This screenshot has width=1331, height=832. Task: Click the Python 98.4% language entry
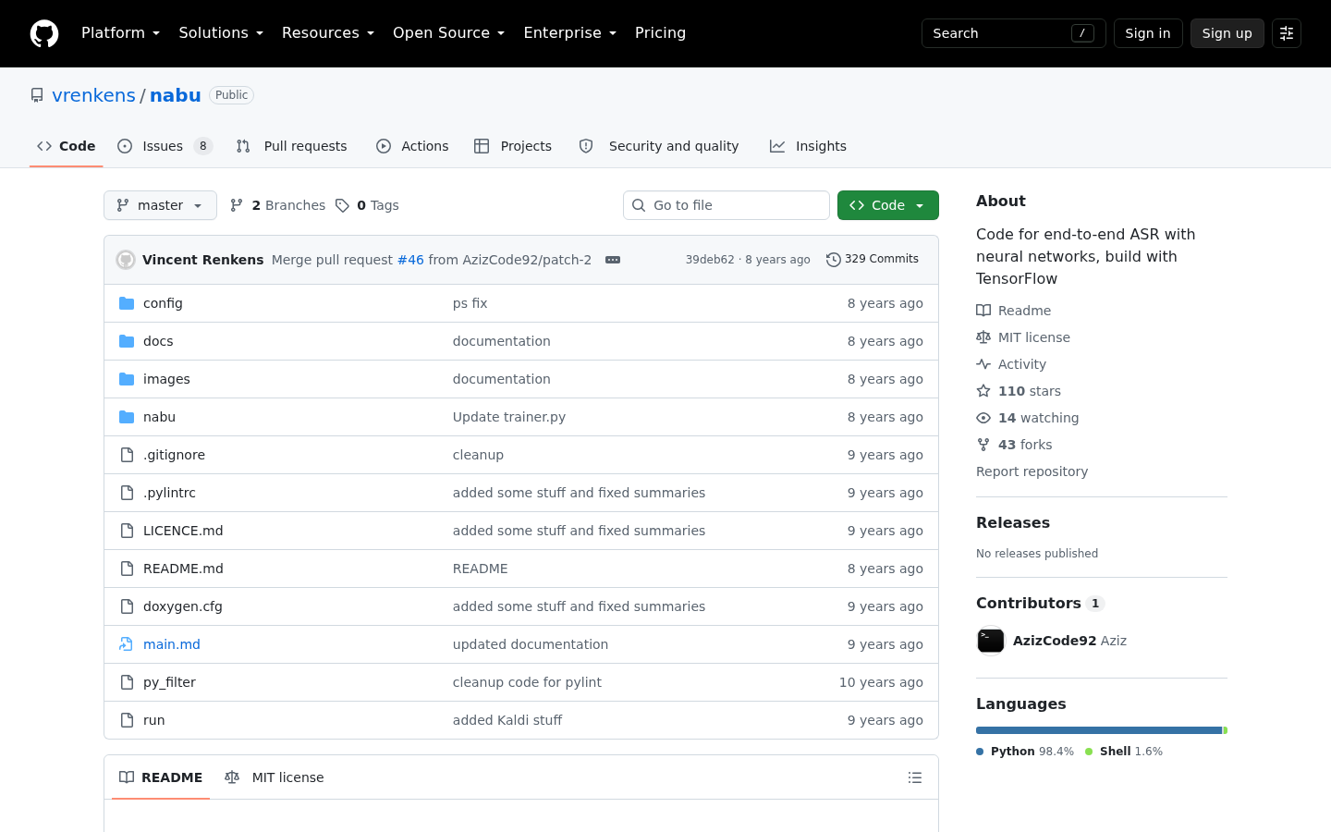[1025, 752]
